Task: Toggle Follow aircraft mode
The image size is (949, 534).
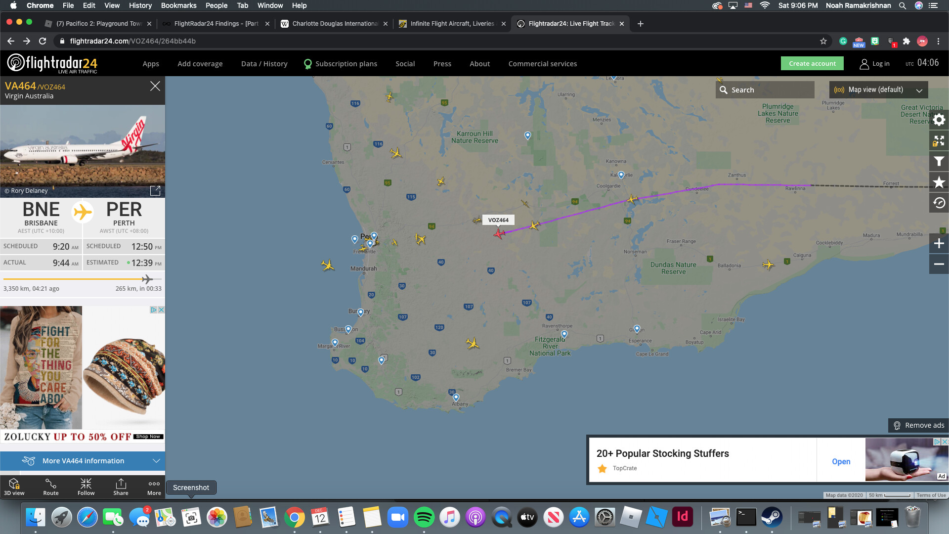Action: pyautogui.click(x=86, y=487)
